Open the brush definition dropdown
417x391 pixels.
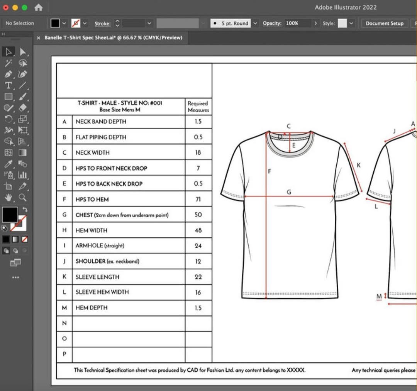pos(255,23)
